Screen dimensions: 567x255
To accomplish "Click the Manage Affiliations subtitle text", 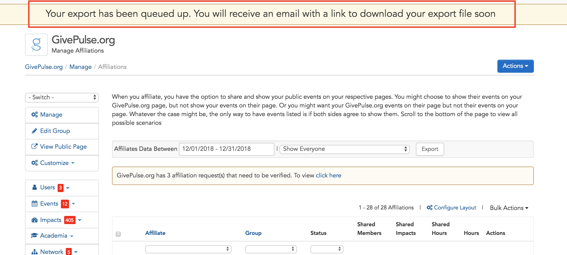I will coord(78,51).
